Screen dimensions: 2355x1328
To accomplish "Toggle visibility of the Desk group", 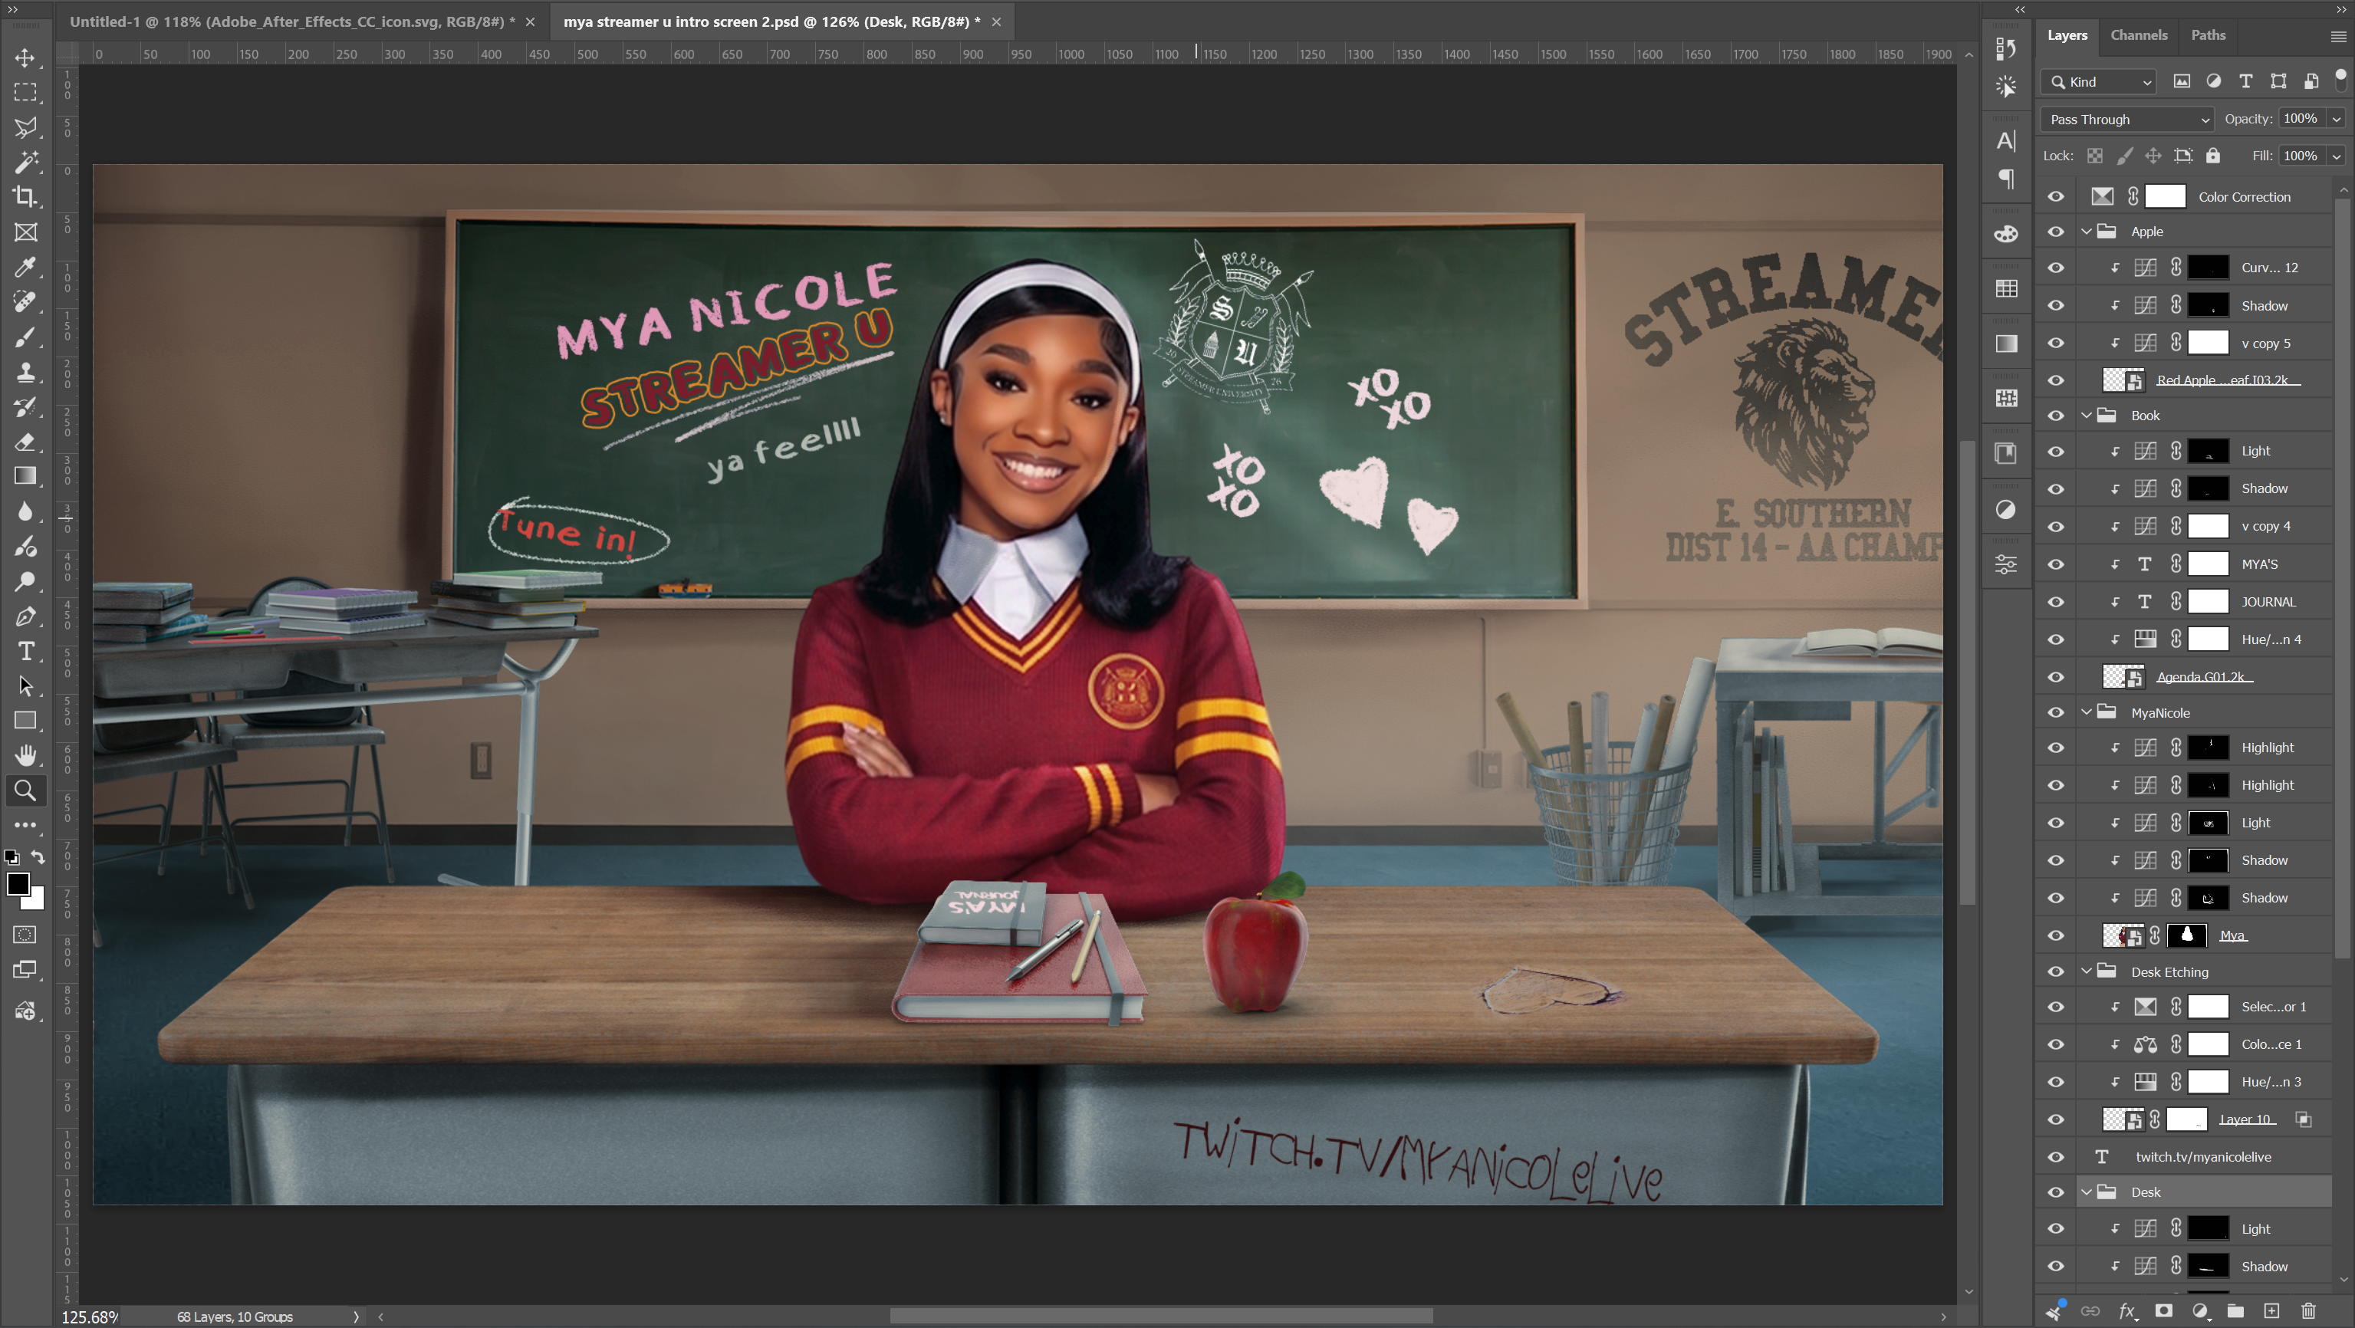I will pos(2055,1193).
